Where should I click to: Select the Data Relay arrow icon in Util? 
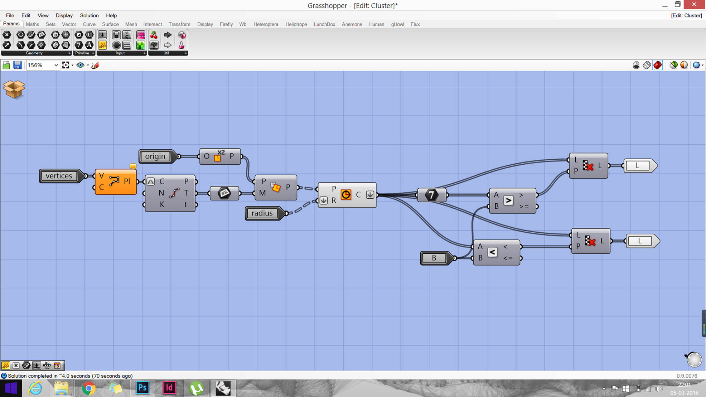[x=168, y=35]
